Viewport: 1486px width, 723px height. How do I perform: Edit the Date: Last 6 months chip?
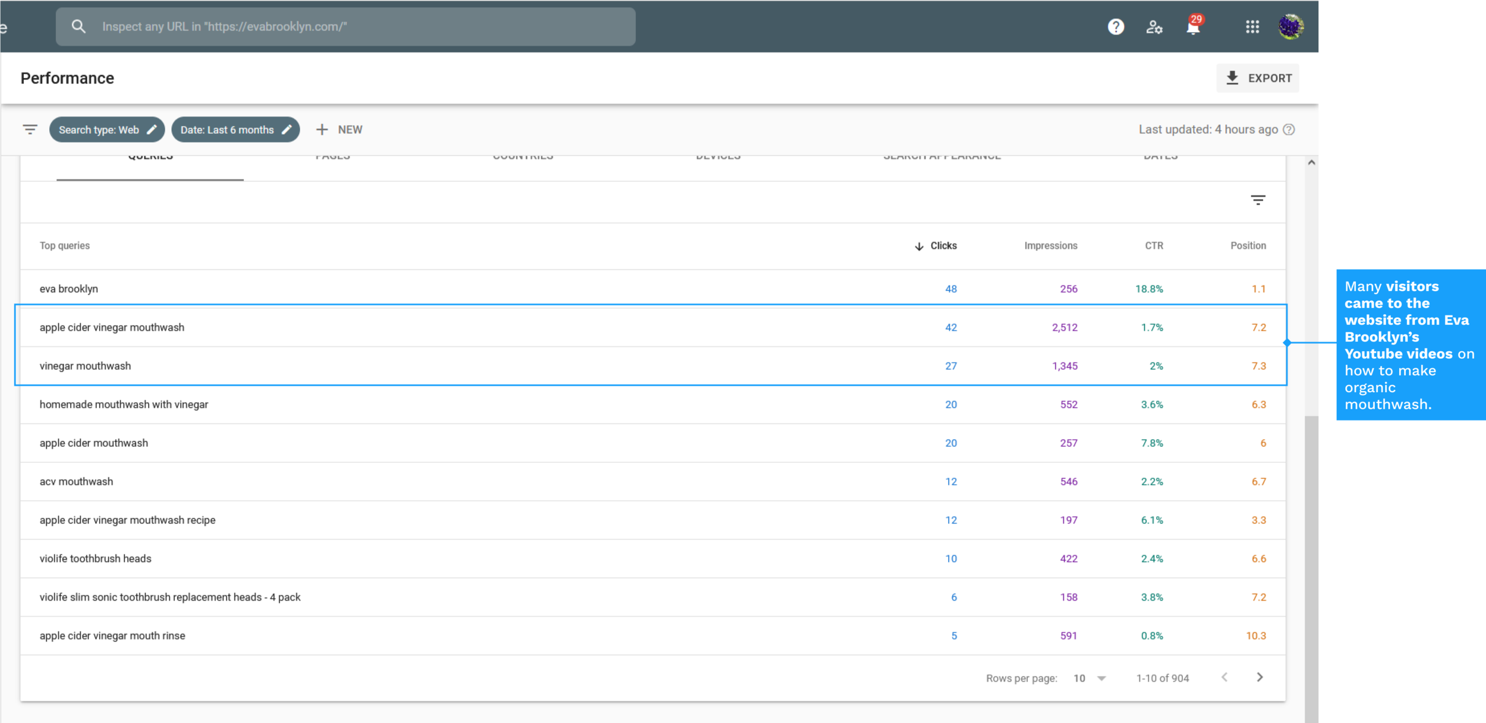coord(235,130)
